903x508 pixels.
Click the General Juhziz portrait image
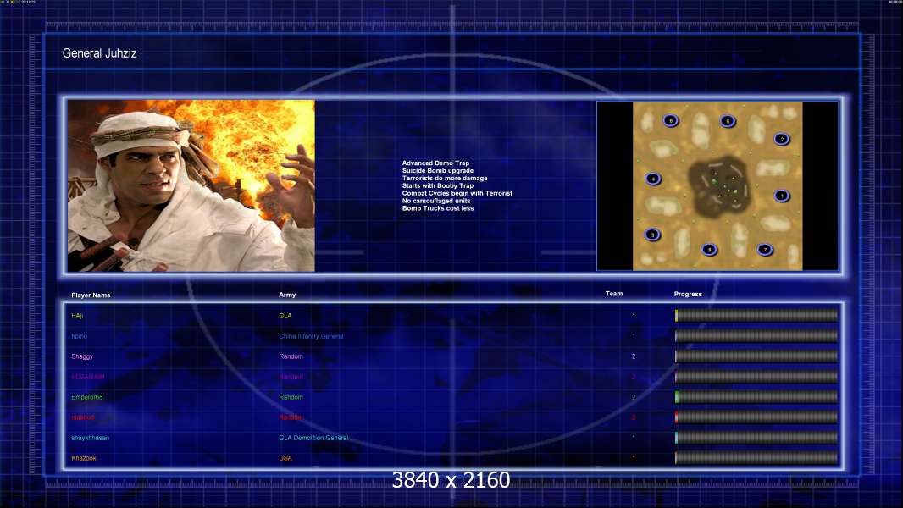click(191, 185)
